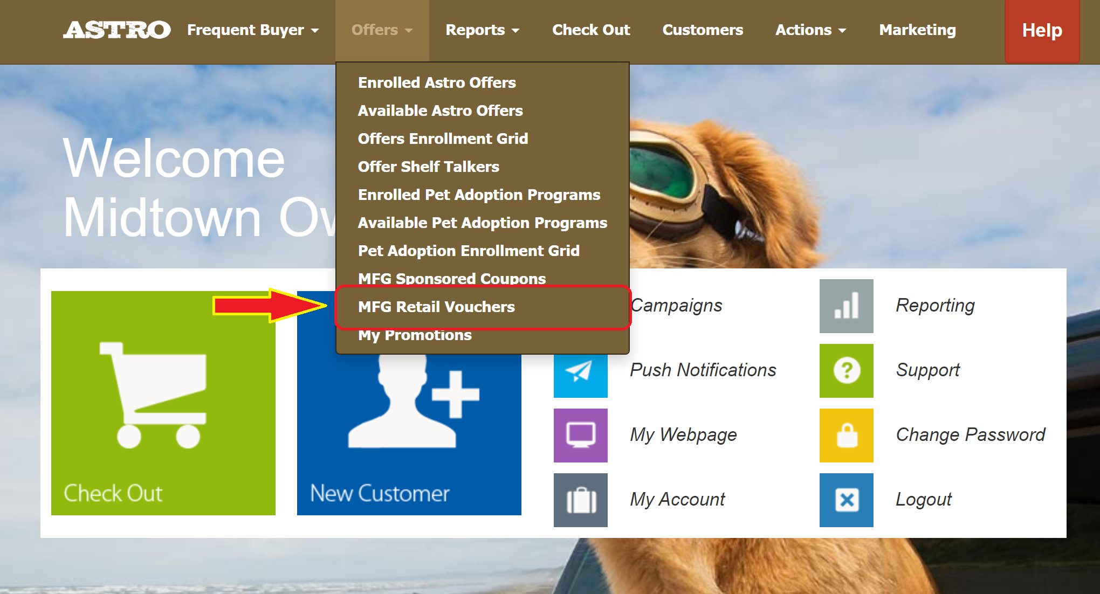This screenshot has width=1100, height=594.
Task: Open the Reporting bar chart icon
Action: pos(846,306)
